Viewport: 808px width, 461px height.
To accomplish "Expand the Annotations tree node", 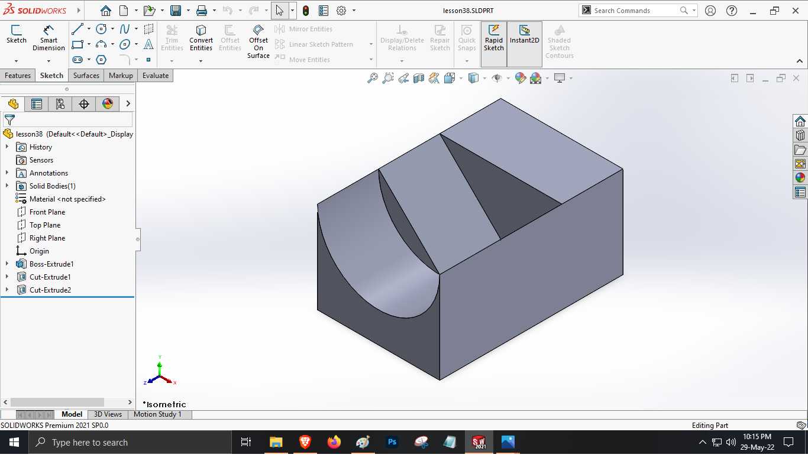I will [7, 173].
